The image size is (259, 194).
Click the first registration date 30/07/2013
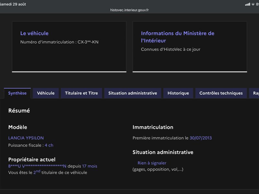pos(200,138)
